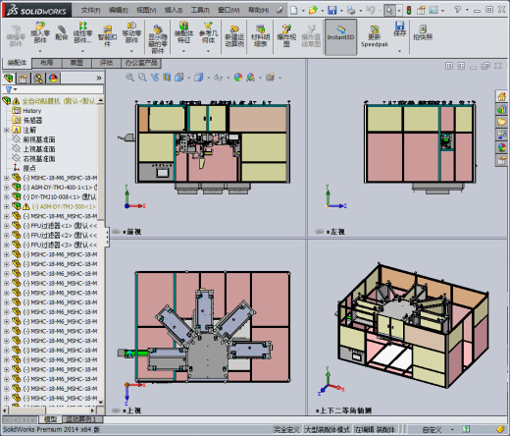510x436 pixels.
Task: Toggle link icon beside the 上视 view label
Action: coord(116,410)
